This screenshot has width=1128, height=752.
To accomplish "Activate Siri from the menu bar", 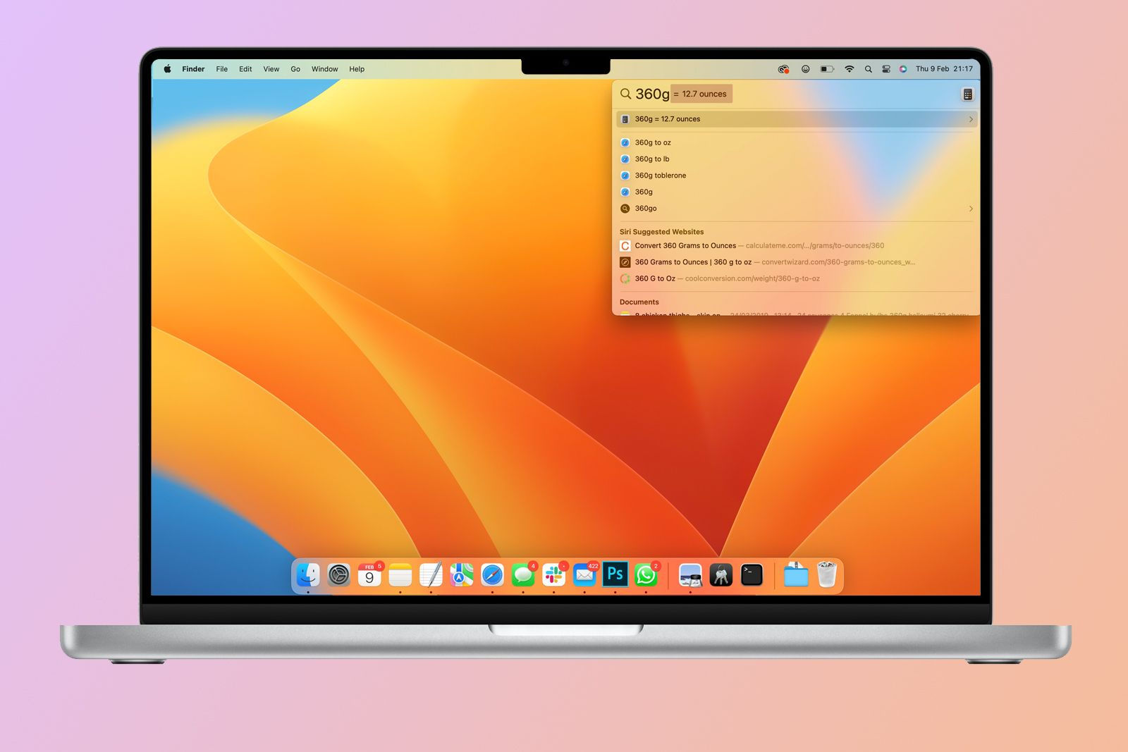I will pyautogui.click(x=902, y=69).
